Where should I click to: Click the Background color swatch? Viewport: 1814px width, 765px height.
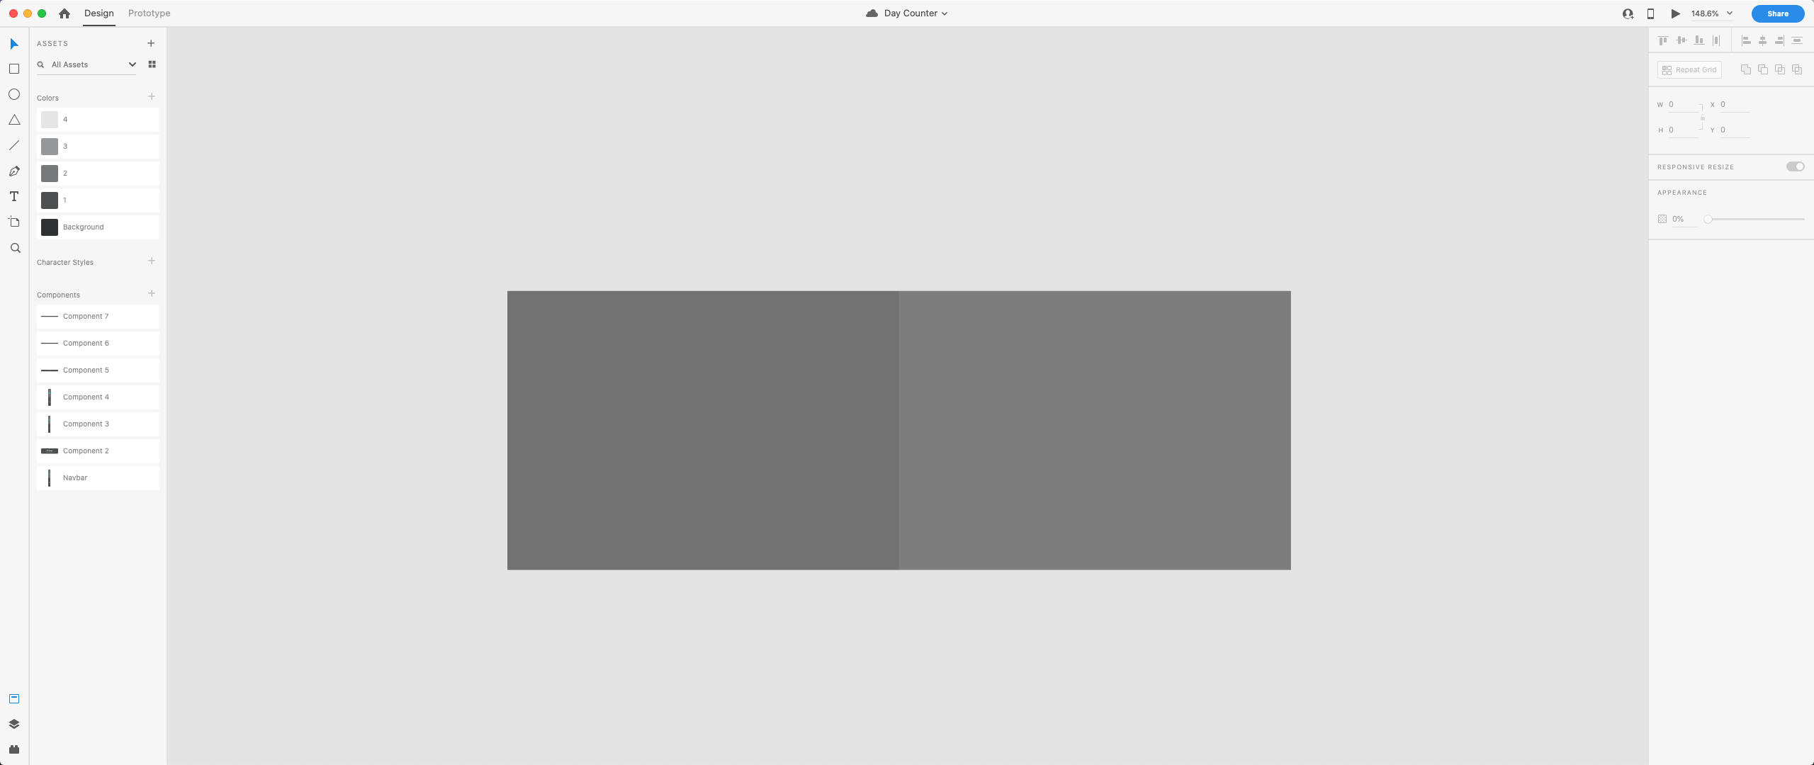click(50, 227)
